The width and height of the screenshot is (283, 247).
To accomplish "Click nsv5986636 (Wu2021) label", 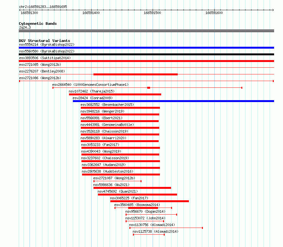I will pos(111,185).
